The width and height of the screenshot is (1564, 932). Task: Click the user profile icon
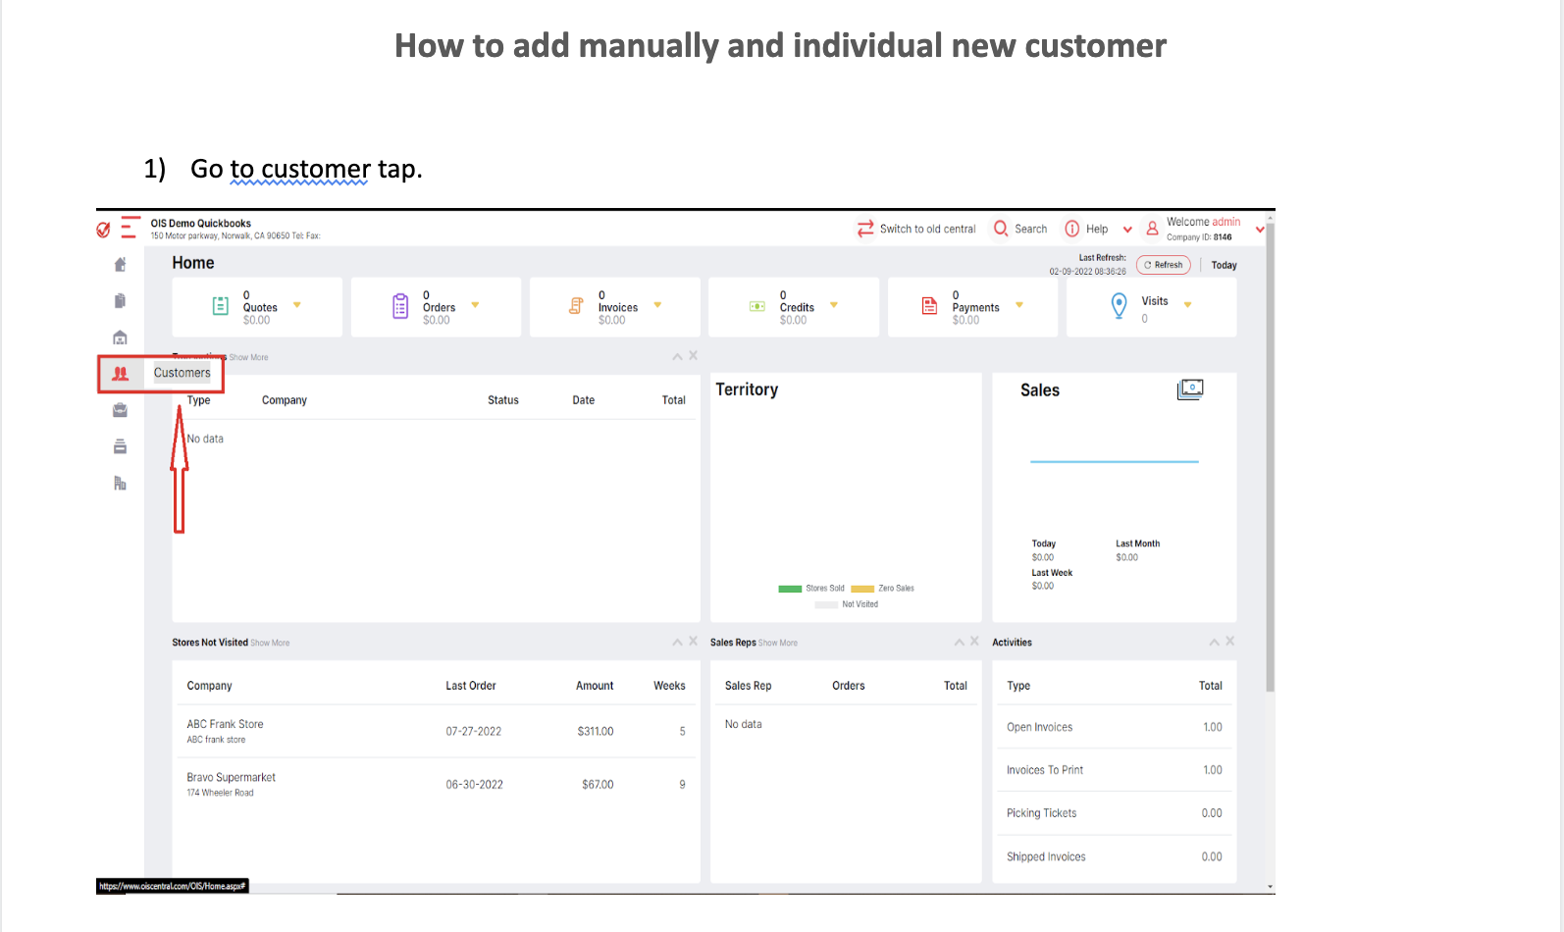coord(1152,229)
